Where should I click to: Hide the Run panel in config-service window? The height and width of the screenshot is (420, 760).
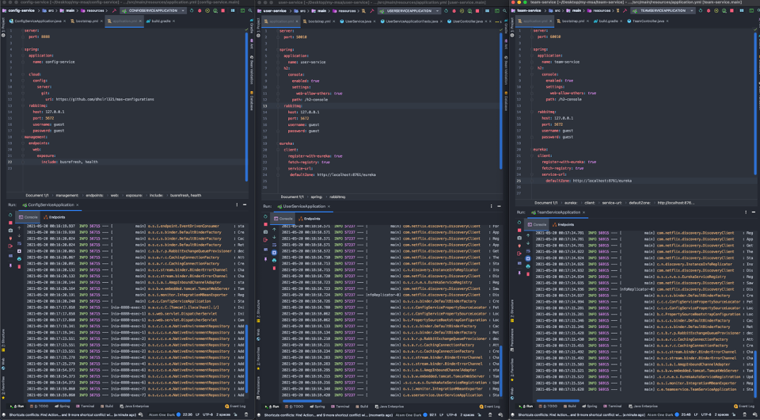point(245,204)
